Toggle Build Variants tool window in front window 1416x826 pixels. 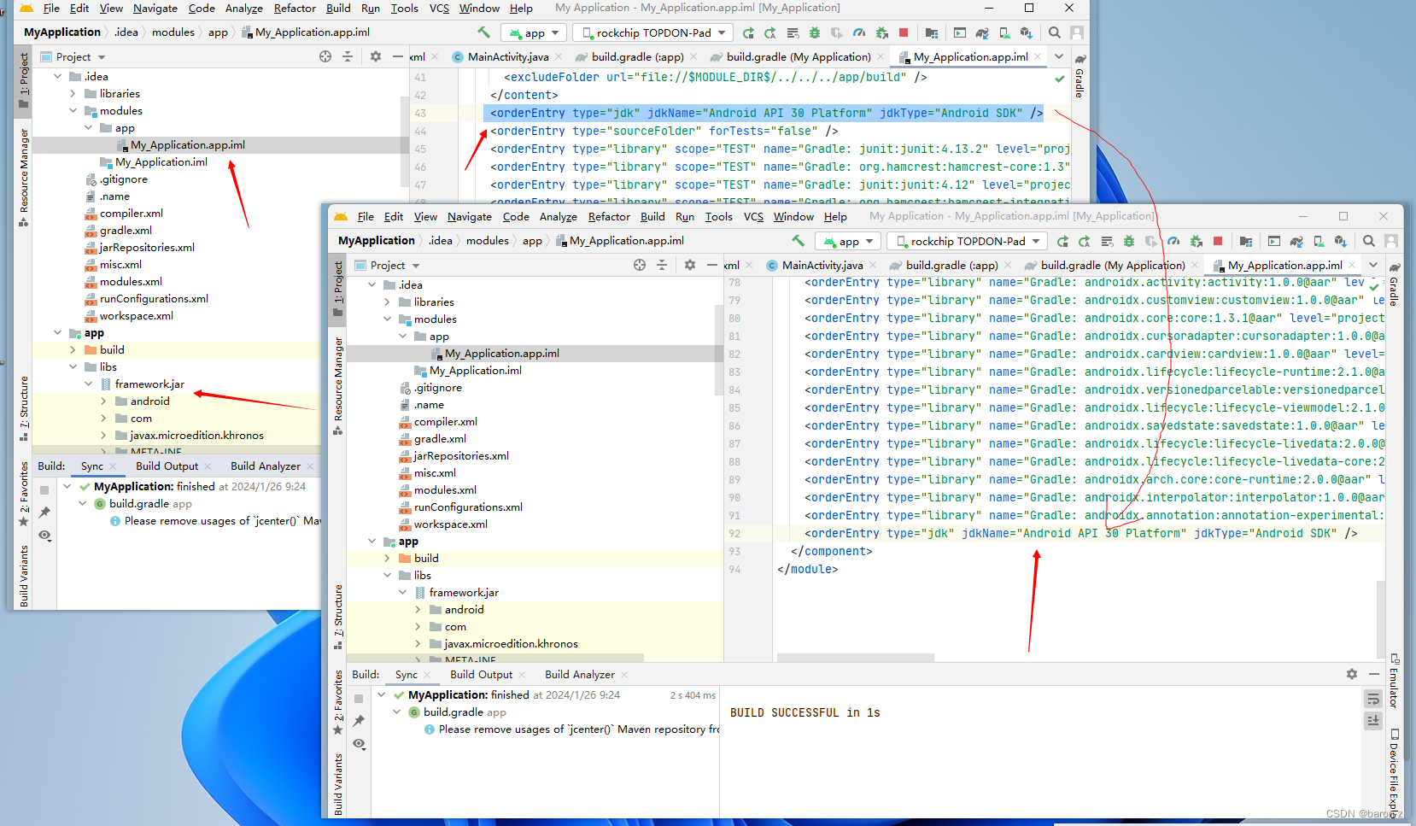pyautogui.click(x=338, y=783)
